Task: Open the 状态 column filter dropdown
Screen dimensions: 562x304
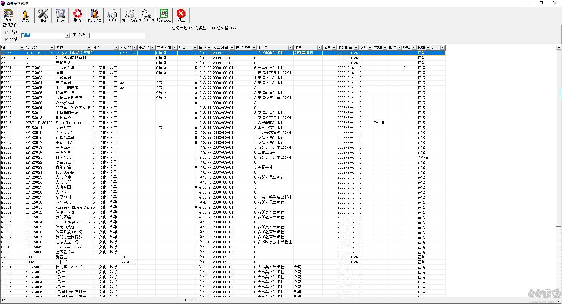Action: [x=428, y=48]
